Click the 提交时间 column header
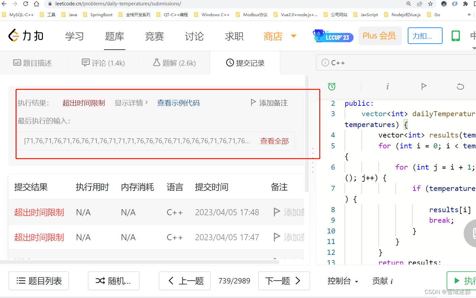 click(212, 187)
